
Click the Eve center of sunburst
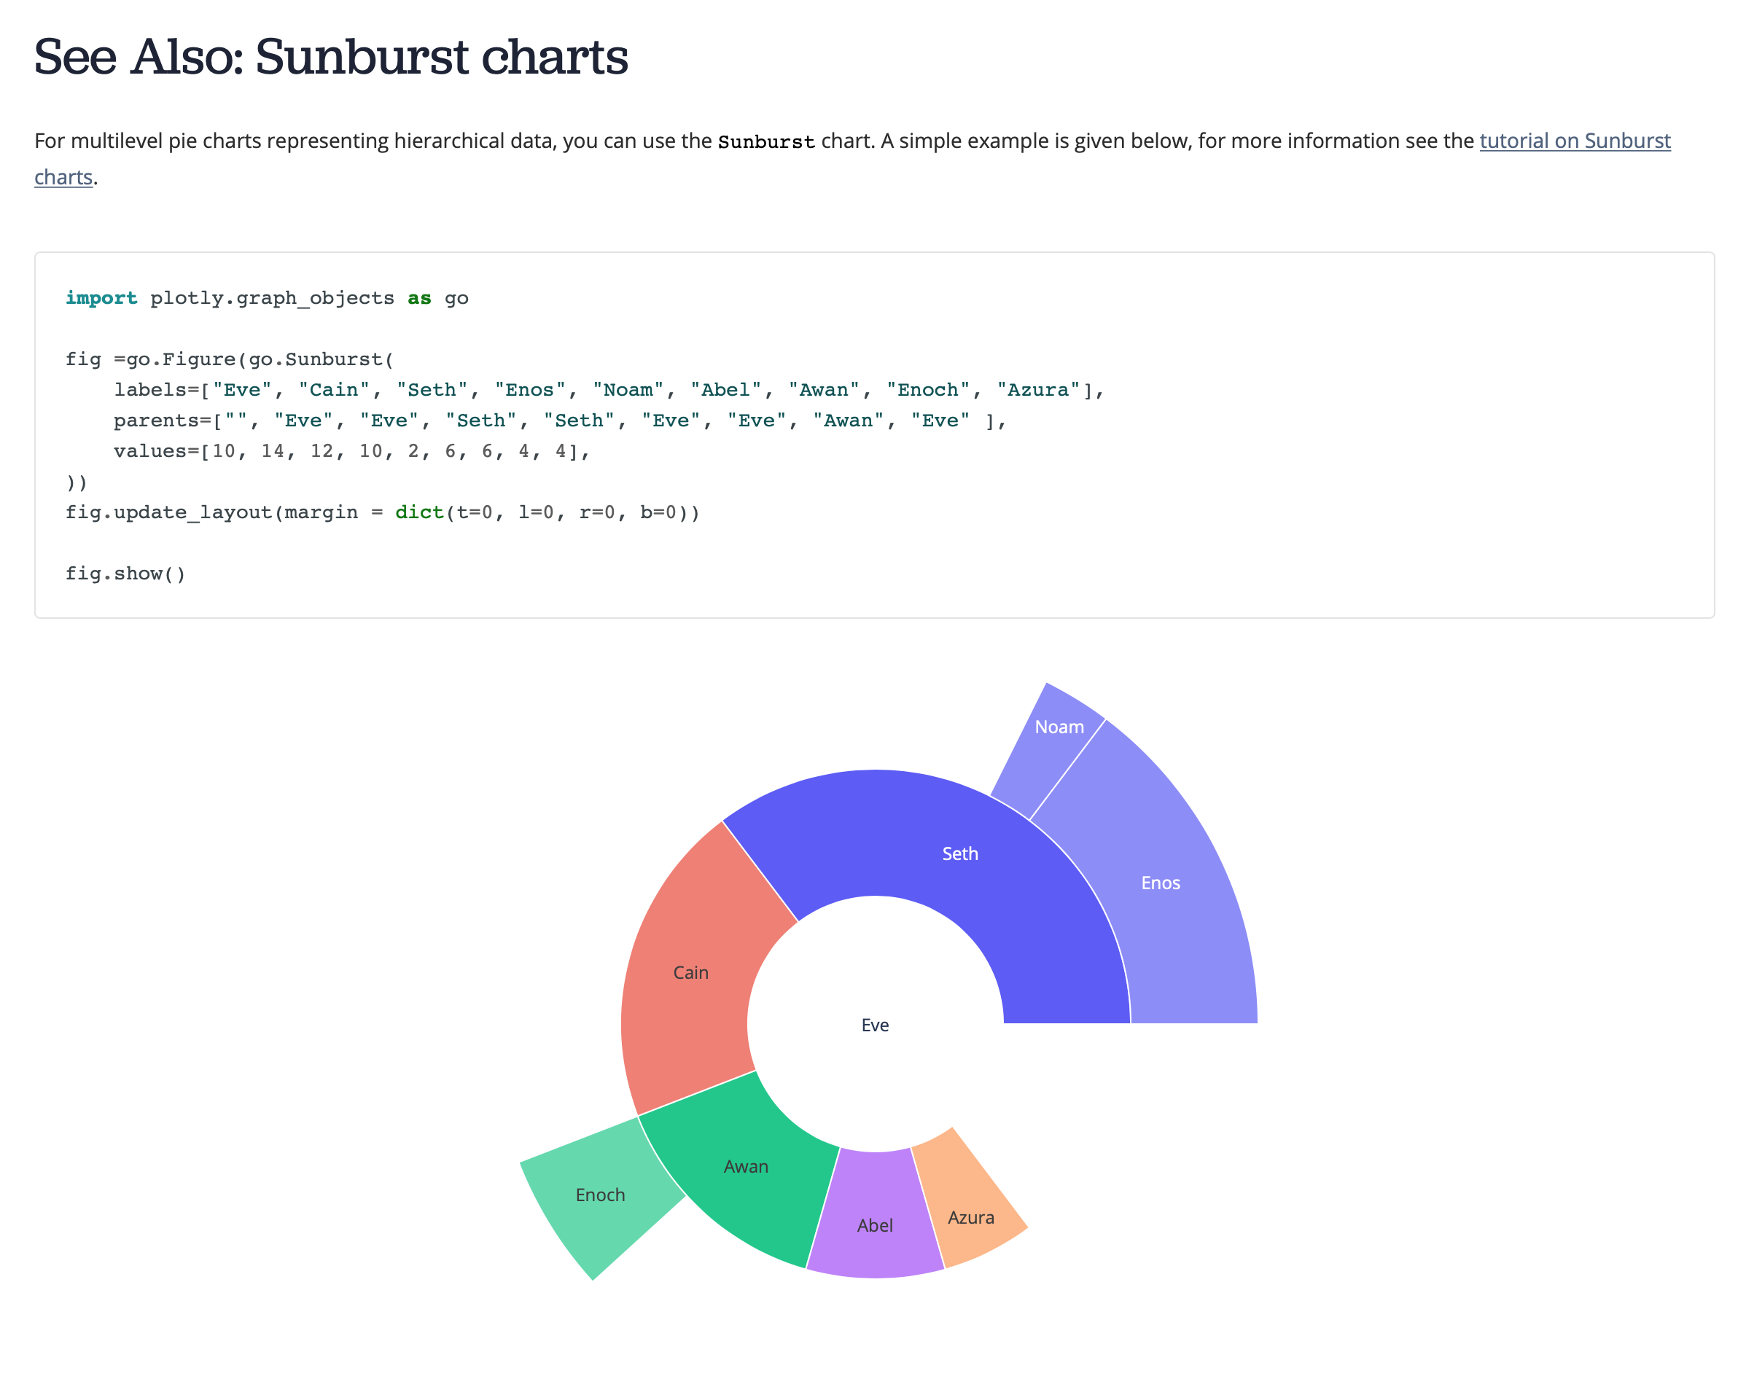pyautogui.click(x=875, y=1025)
